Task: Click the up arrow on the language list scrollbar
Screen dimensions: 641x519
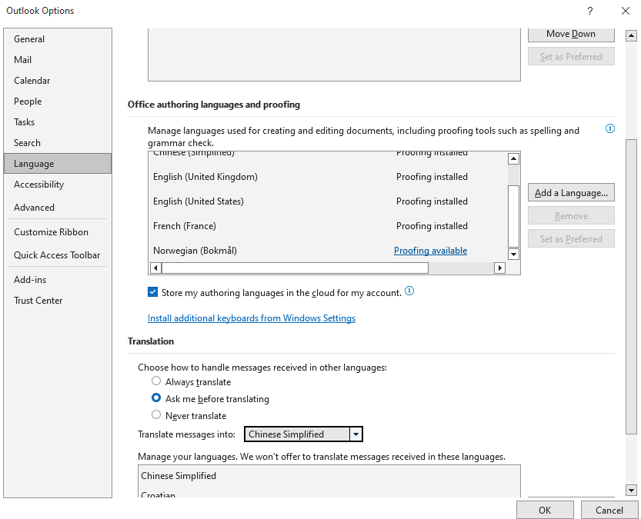Action: point(513,158)
